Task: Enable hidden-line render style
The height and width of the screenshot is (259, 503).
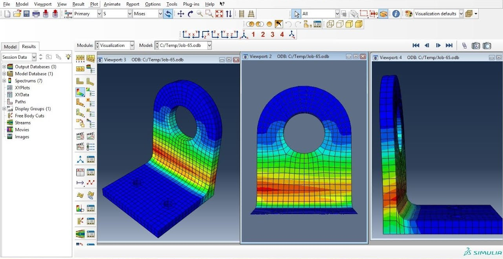Action: 339,24
